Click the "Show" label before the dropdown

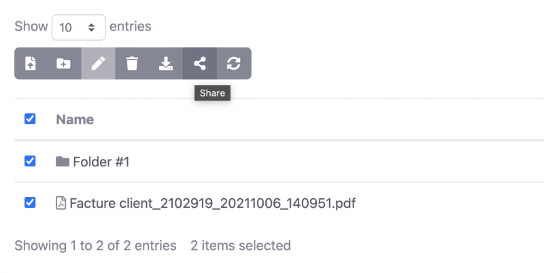31,27
